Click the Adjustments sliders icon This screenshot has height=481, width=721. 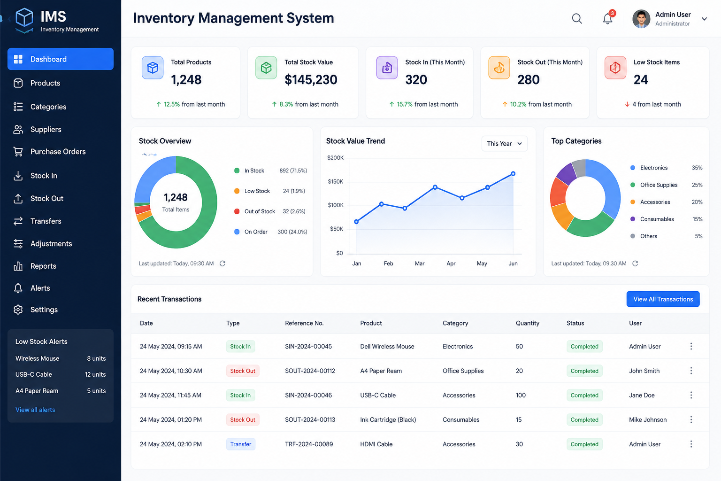[18, 244]
